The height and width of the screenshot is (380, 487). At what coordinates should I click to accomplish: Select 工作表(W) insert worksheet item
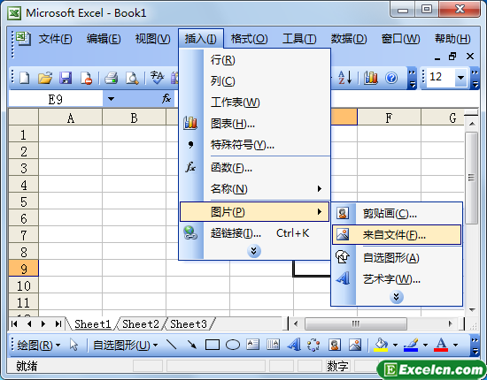(x=254, y=102)
